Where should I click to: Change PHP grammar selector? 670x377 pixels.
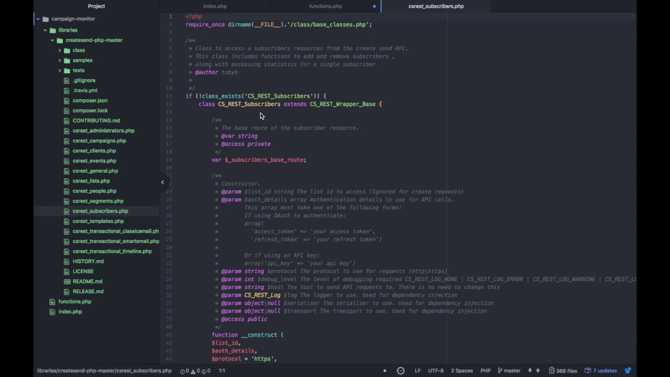pos(486,371)
